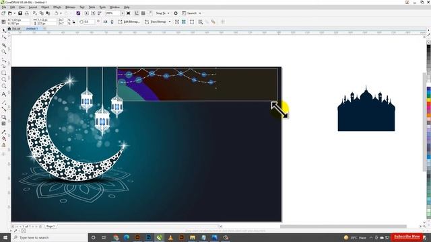Open the Windows Start button
431x242 pixels.
(x=5, y=237)
